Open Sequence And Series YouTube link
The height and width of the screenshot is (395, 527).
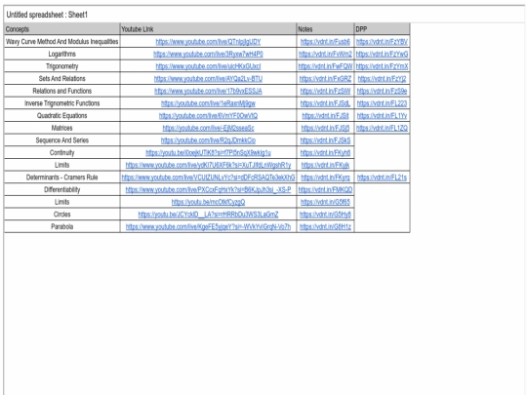point(208,140)
